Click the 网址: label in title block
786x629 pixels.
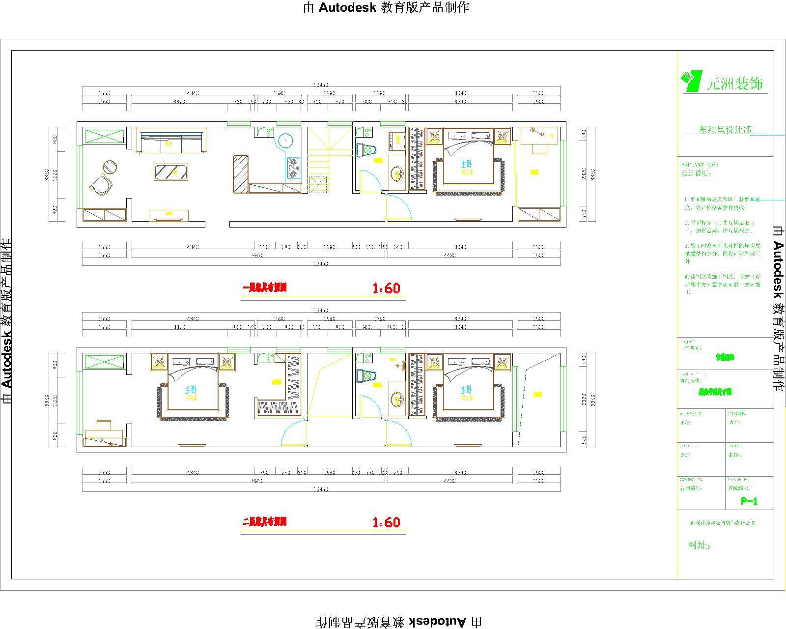699,545
